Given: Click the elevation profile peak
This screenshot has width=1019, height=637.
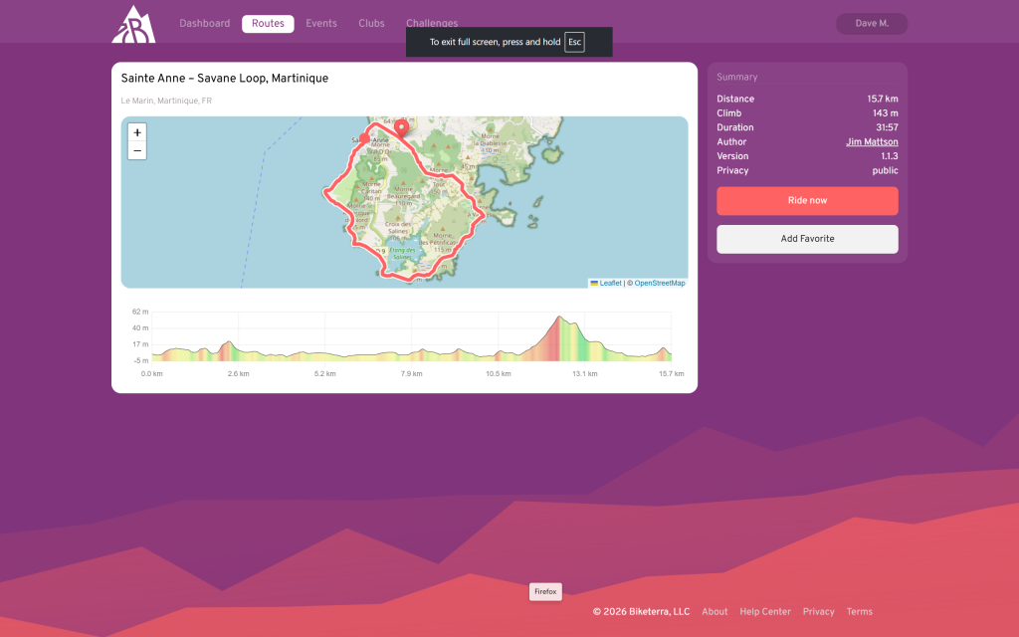Looking at the screenshot, I should (560, 318).
